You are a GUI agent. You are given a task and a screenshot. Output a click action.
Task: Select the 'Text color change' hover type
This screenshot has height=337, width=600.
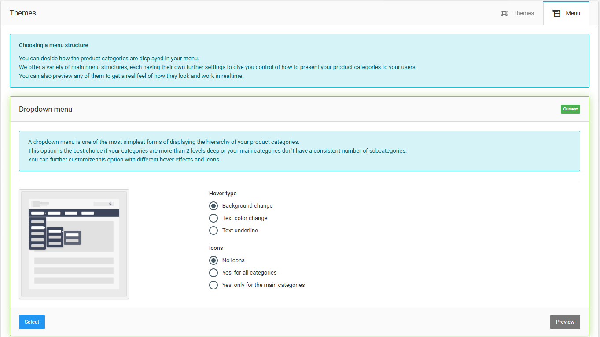click(x=213, y=218)
